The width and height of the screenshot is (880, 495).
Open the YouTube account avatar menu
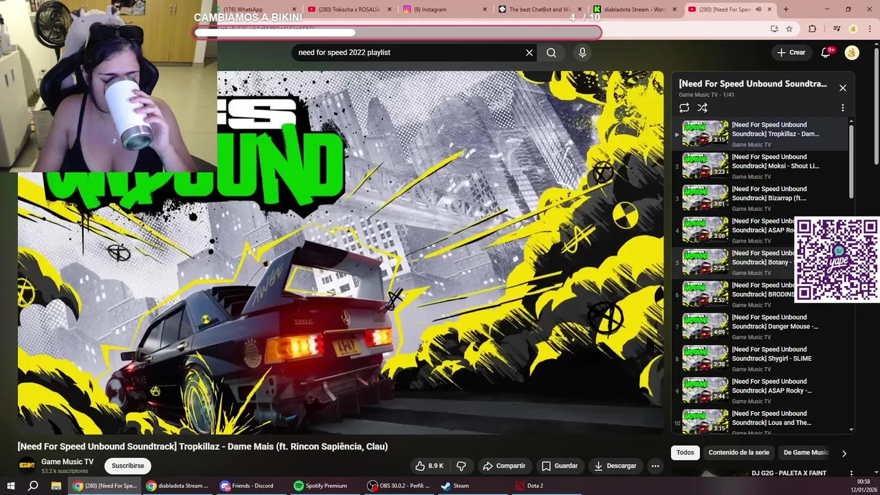coord(852,52)
